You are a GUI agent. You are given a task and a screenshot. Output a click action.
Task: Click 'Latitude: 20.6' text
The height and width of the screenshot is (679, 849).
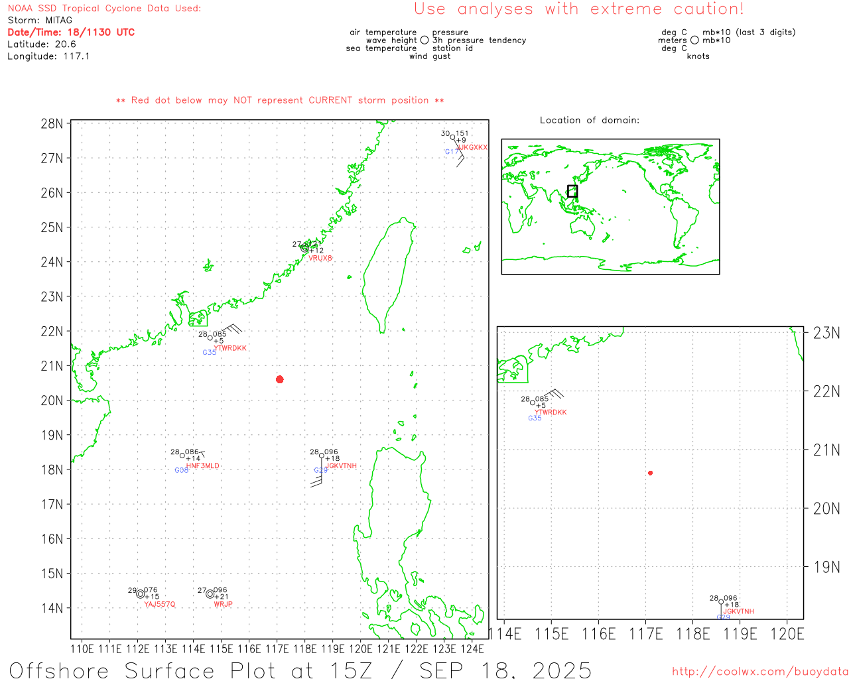tap(42, 44)
